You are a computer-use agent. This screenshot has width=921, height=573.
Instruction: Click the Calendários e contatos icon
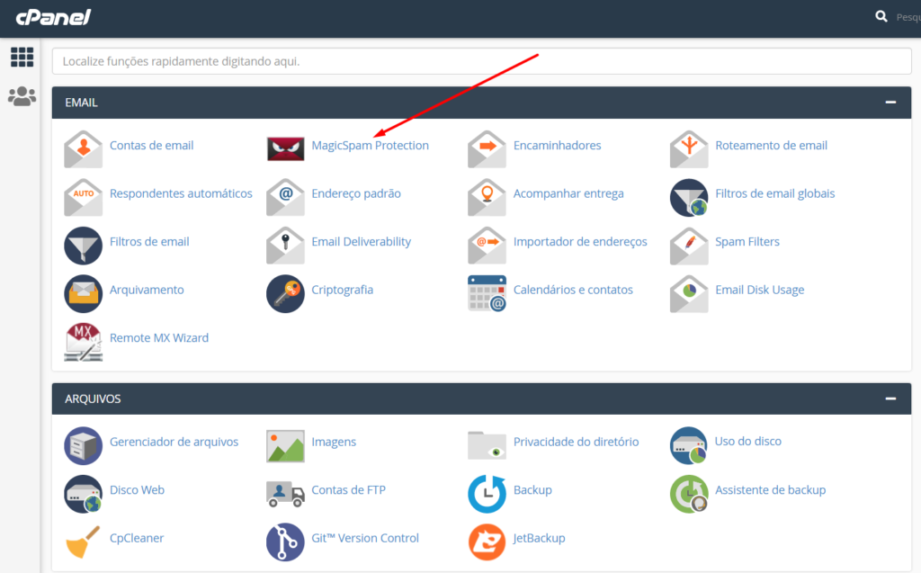pyautogui.click(x=487, y=293)
